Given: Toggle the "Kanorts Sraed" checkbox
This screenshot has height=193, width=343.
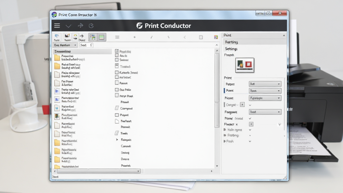Looking at the screenshot, I should 117,72.
